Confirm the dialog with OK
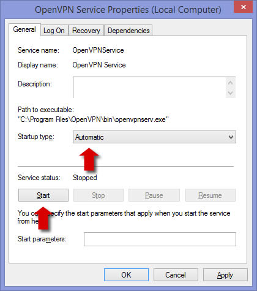Screen dimensions: 257x291 [x=126, y=275]
